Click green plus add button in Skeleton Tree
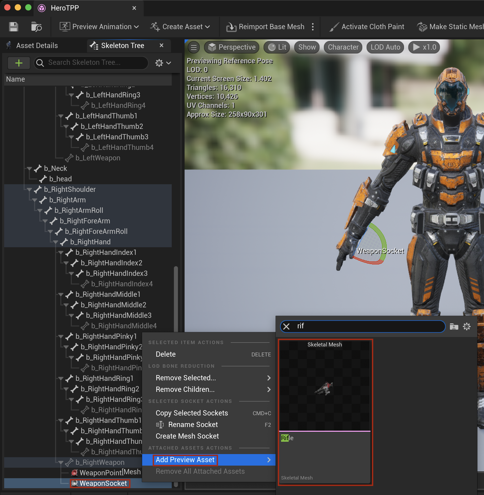The width and height of the screenshot is (484, 495). click(19, 63)
